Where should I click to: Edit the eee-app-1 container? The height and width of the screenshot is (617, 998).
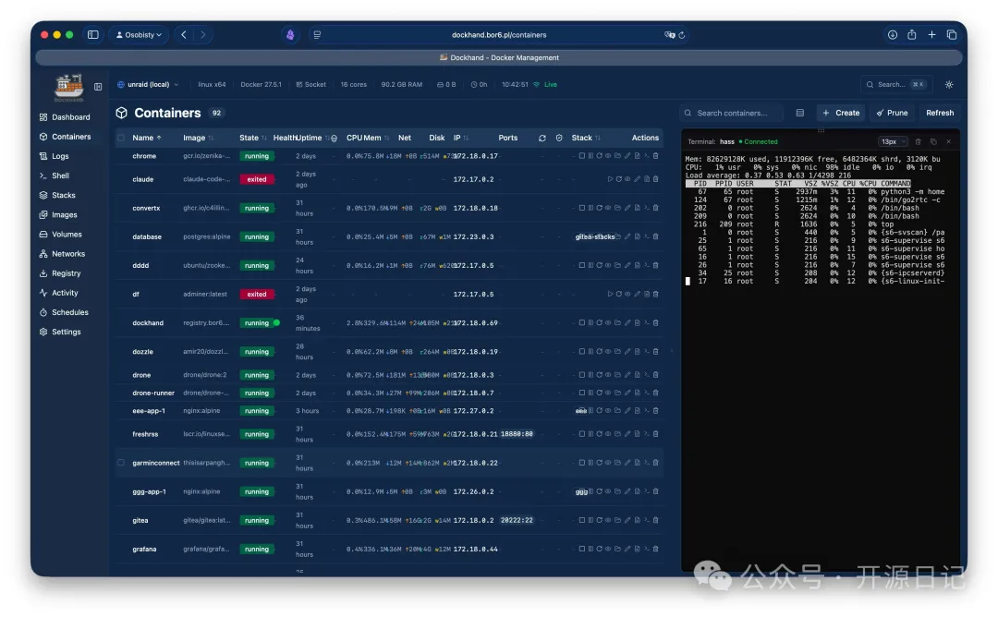(627, 411)
